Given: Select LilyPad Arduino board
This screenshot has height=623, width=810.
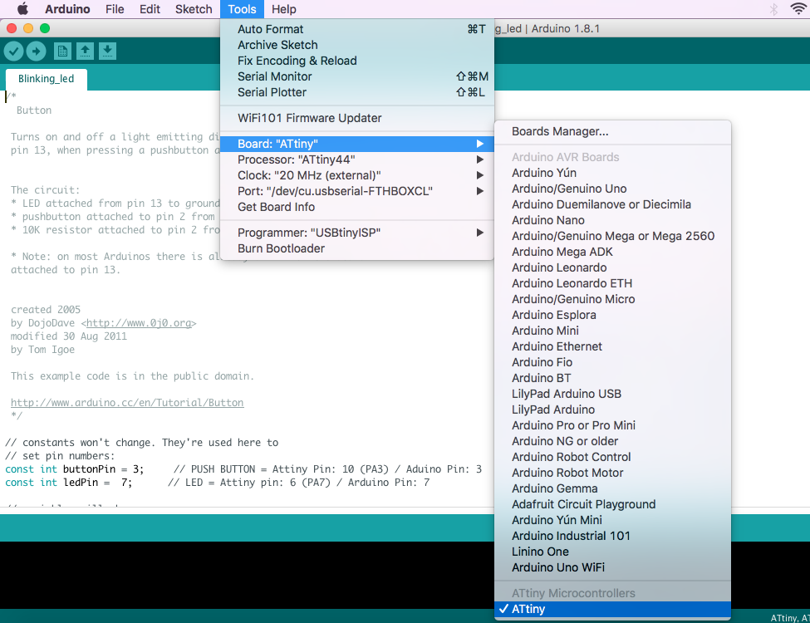Looking at the screenshot, I should click(612, 410).
